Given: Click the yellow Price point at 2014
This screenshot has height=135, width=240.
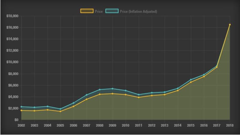Looking at the screenshot, I should click(178, 90).
